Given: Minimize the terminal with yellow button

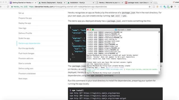Looking at the screenshot, I should (x=90, y=30).
